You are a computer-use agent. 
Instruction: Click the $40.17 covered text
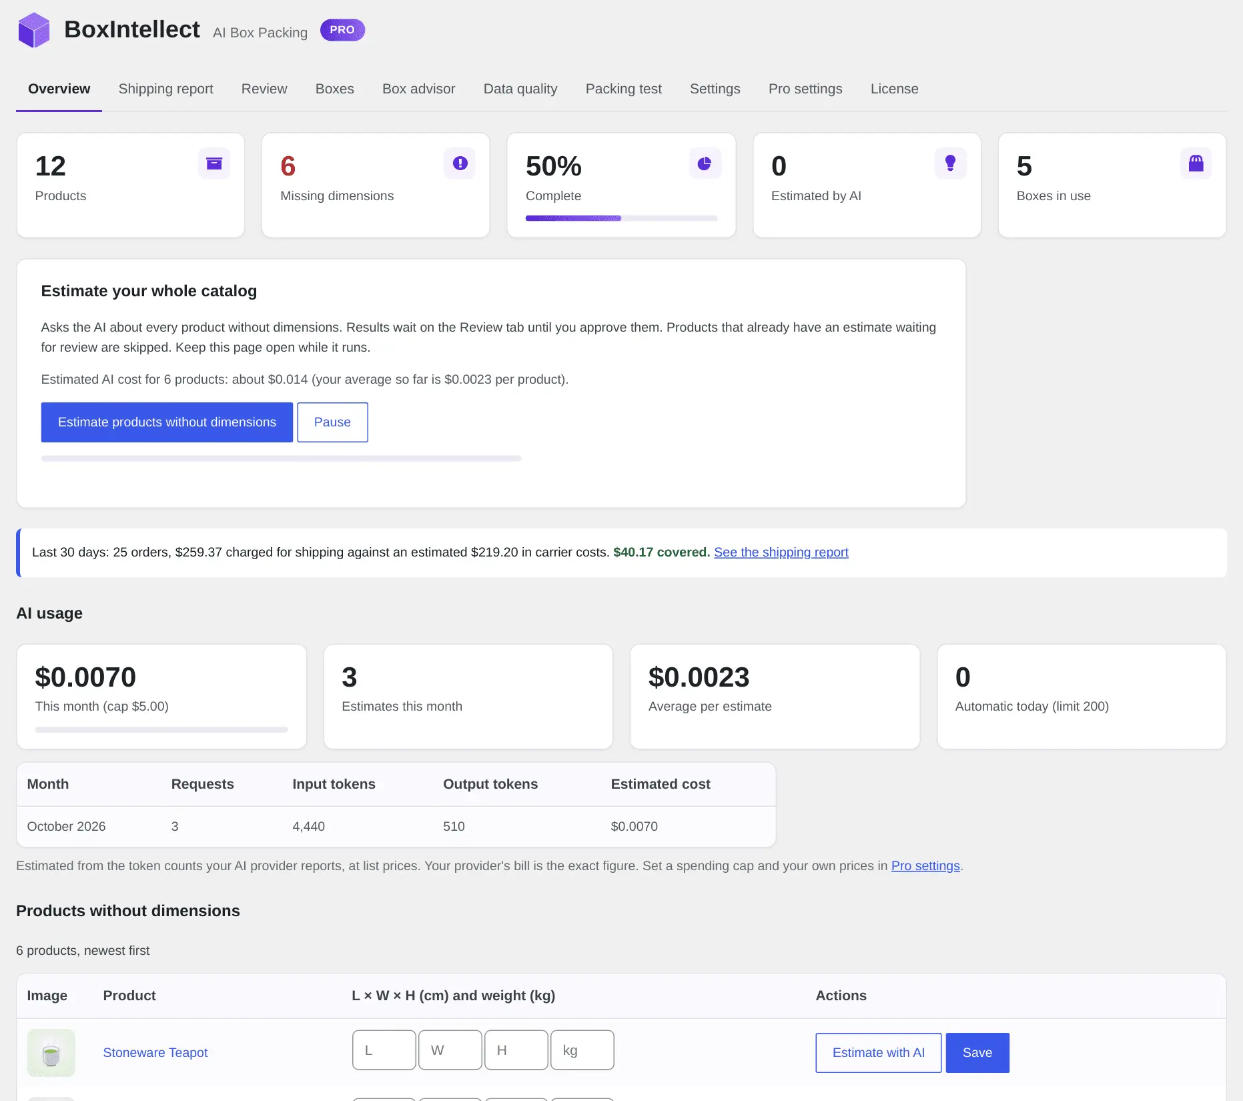pyautogui.click(x=662, y=553)
